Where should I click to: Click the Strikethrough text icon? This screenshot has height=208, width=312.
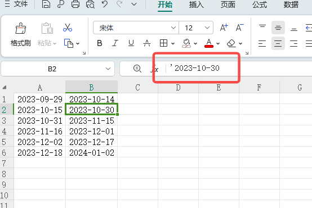click(147, 43)
